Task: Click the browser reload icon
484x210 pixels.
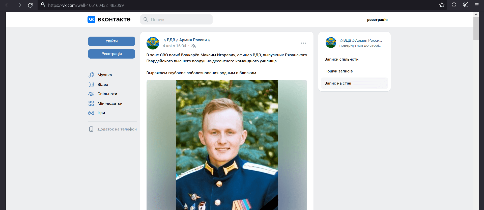Action: [x=30, y=5]
